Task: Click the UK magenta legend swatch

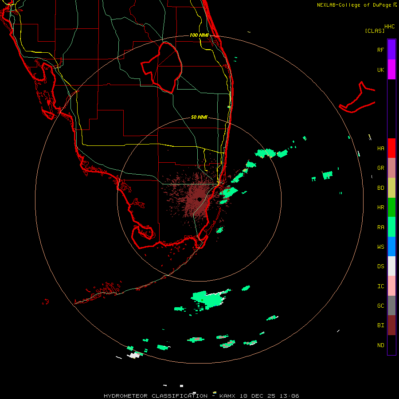Action: tap(391, 70)
